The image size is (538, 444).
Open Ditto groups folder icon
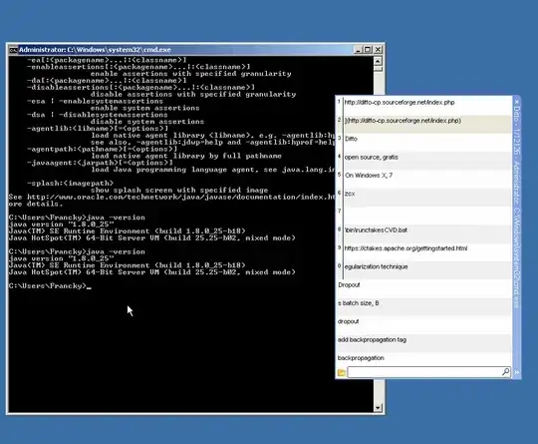[342, 372]
